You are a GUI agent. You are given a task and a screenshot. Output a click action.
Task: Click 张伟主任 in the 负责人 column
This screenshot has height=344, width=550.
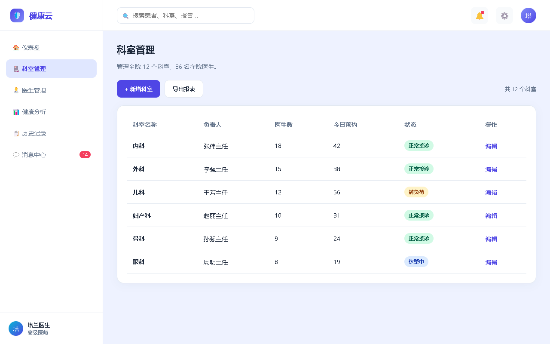click(x=216, y=146)
